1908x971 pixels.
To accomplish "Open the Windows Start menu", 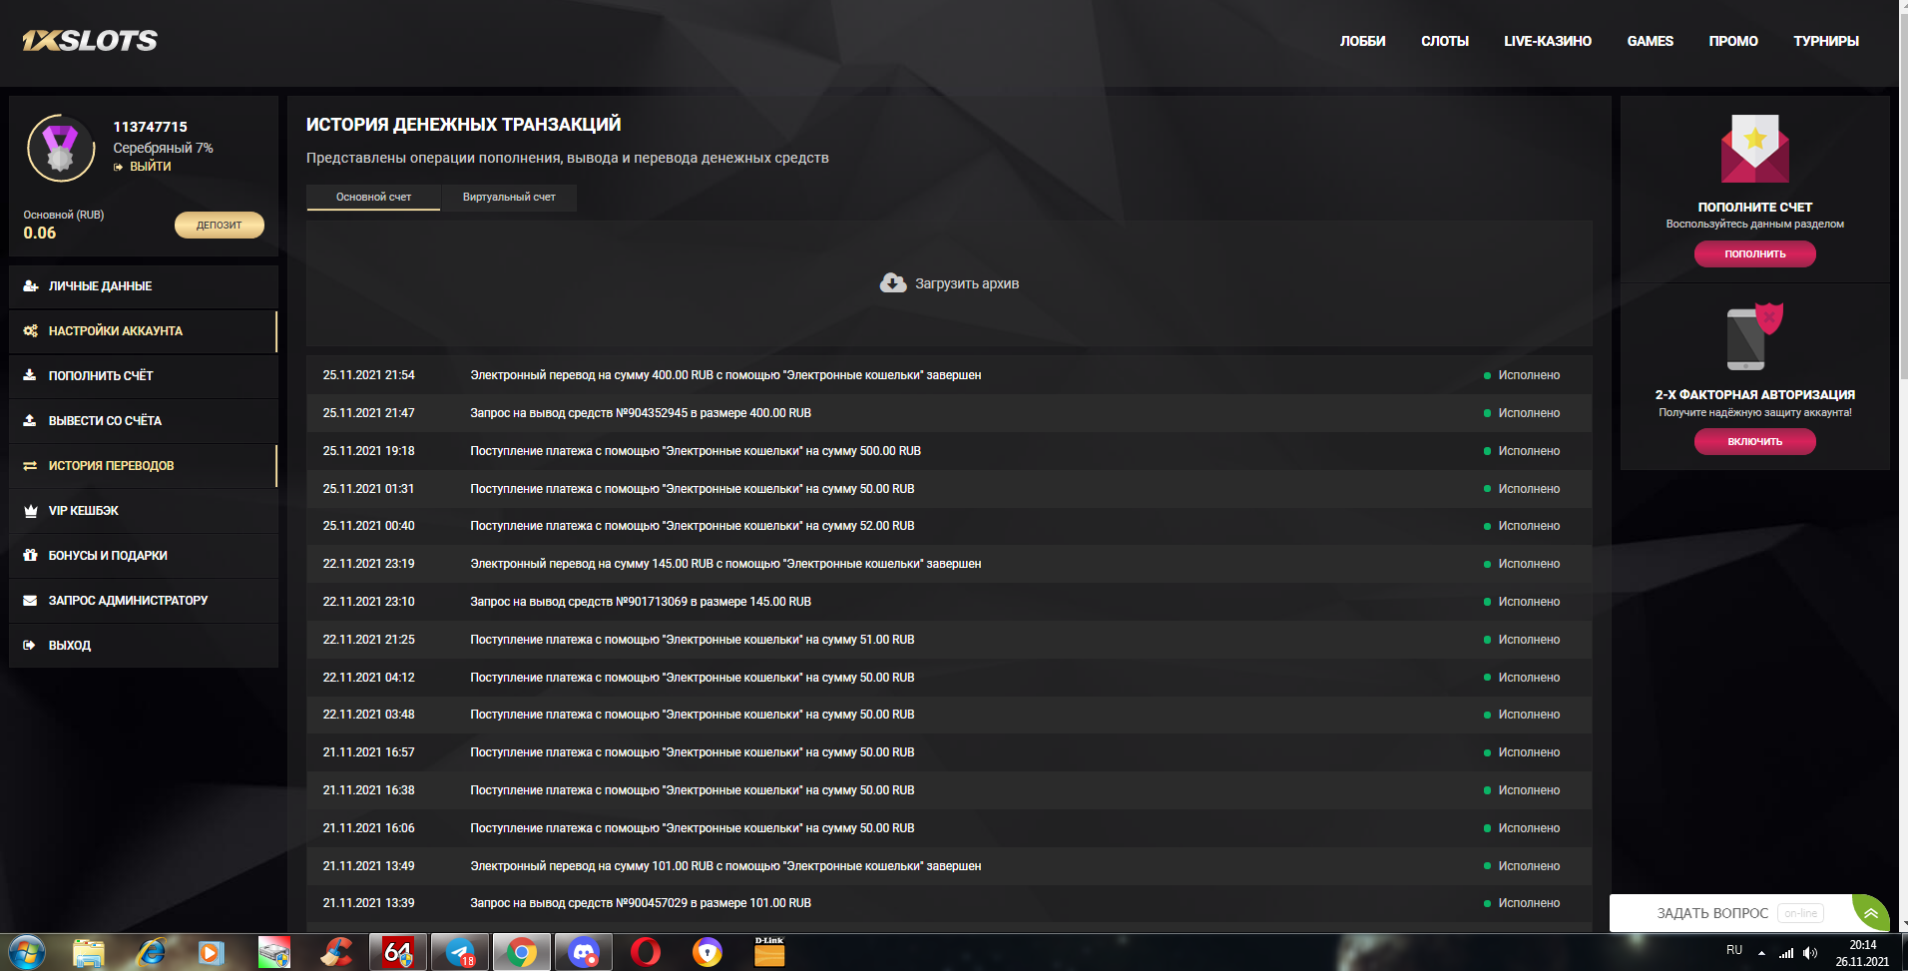I will click(x=27, y=953).
